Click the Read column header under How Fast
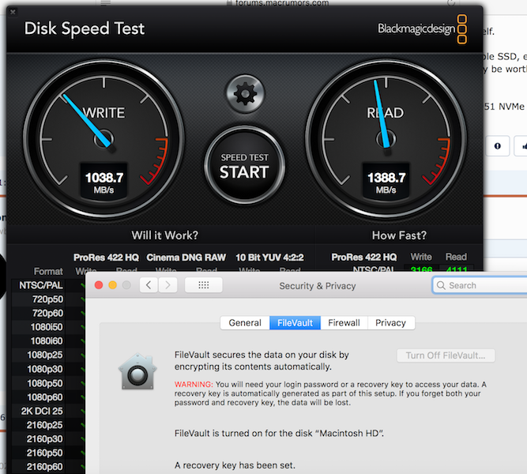The height and width of the screenshot is (474, 527). tap(456, 258)
